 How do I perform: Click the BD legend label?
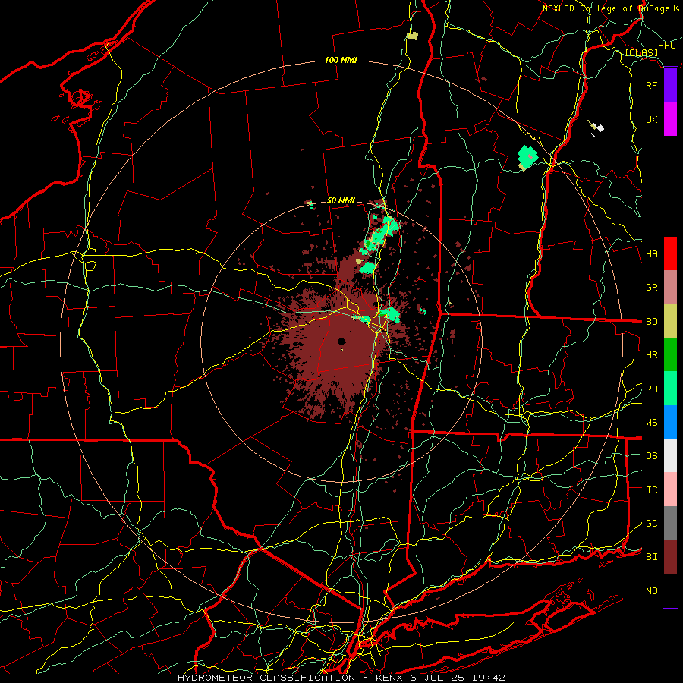652,322
